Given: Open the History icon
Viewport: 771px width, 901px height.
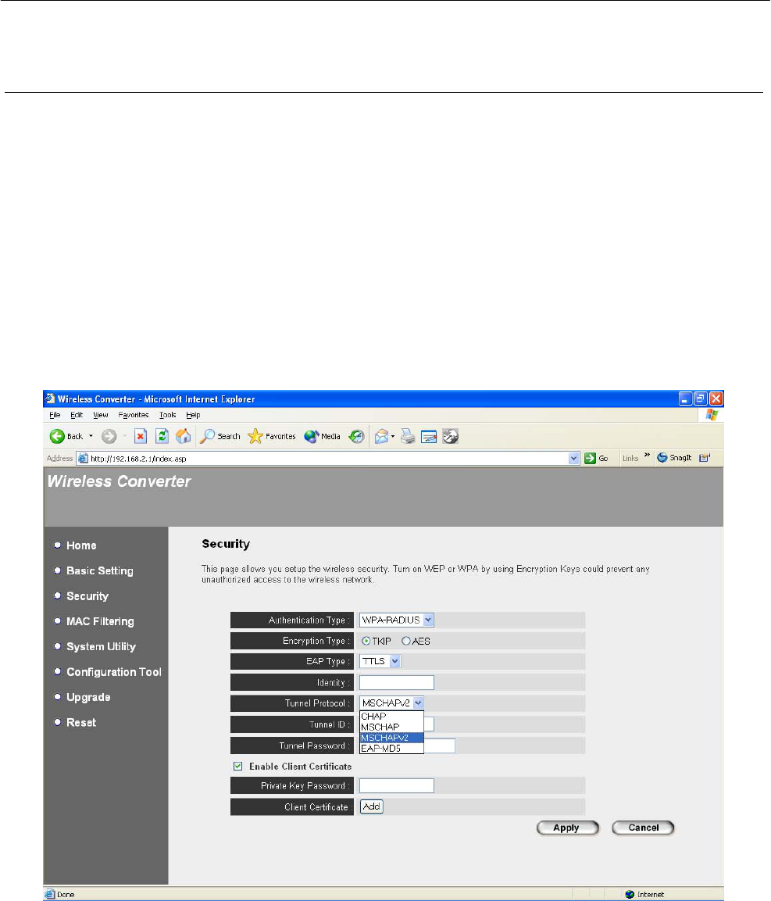Looking at the screenshot, I should click(x=357, y=436).
